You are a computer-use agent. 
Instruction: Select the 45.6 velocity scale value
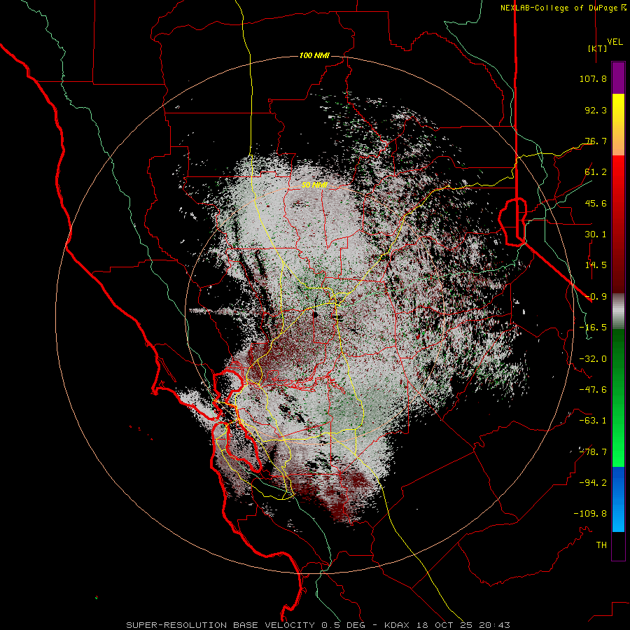[x=596, y=203]
